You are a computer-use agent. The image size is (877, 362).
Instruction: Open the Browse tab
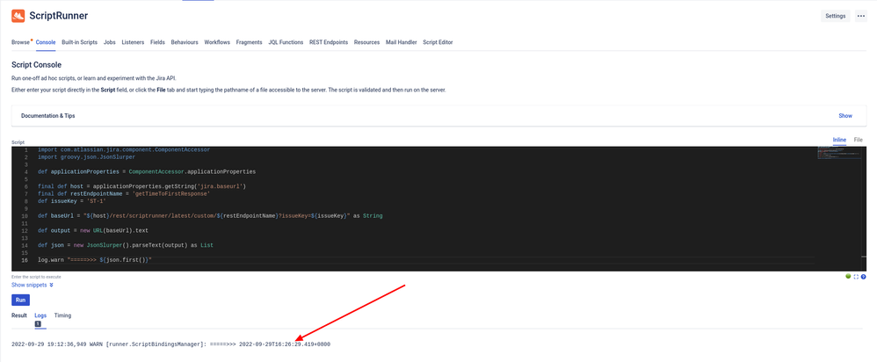click(20, 42)
